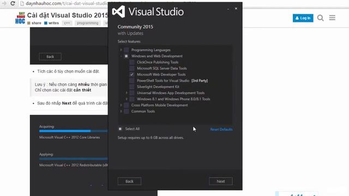Viewport: 349px width, 196px height.
Task: Open the hamburger menu on the webpage
Action: pos(332,18)
